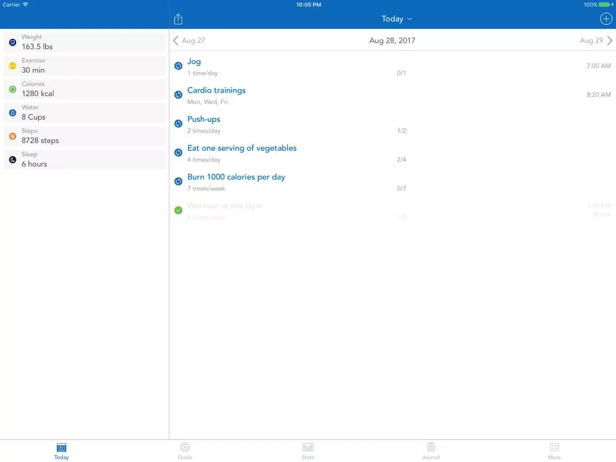616x462 pixels.
Task: Open the share sheet via the share icon
Action: tap(178, 18)
